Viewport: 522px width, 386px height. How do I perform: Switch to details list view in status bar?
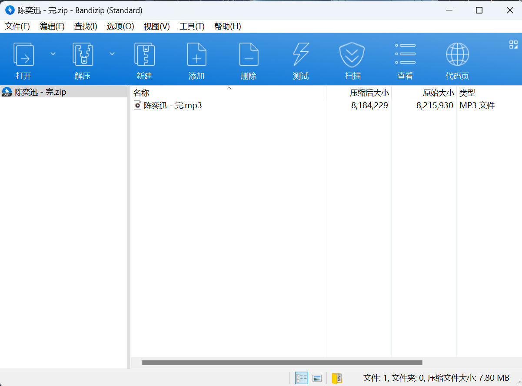[x=302, y=378]
